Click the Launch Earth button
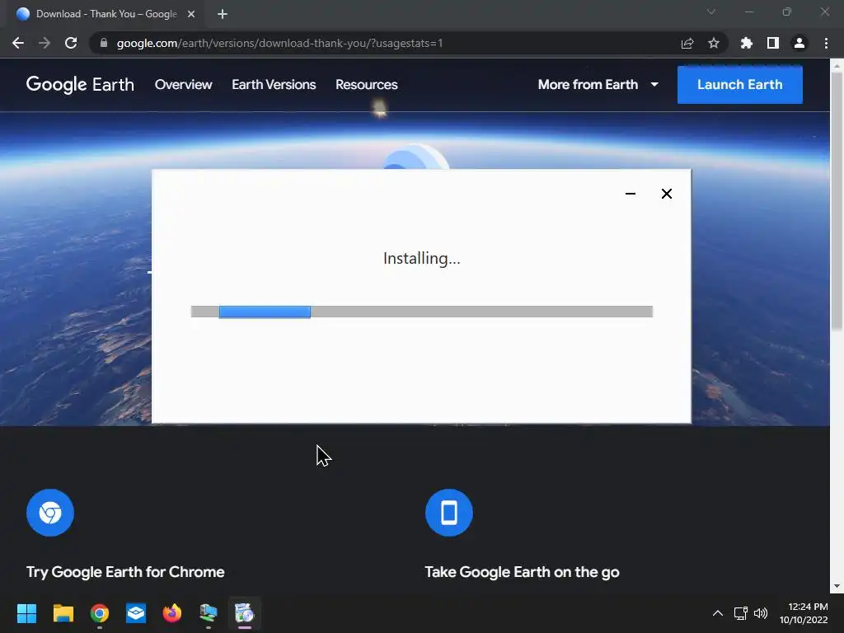This screenshot has width=844, height=633. [740, 85]
